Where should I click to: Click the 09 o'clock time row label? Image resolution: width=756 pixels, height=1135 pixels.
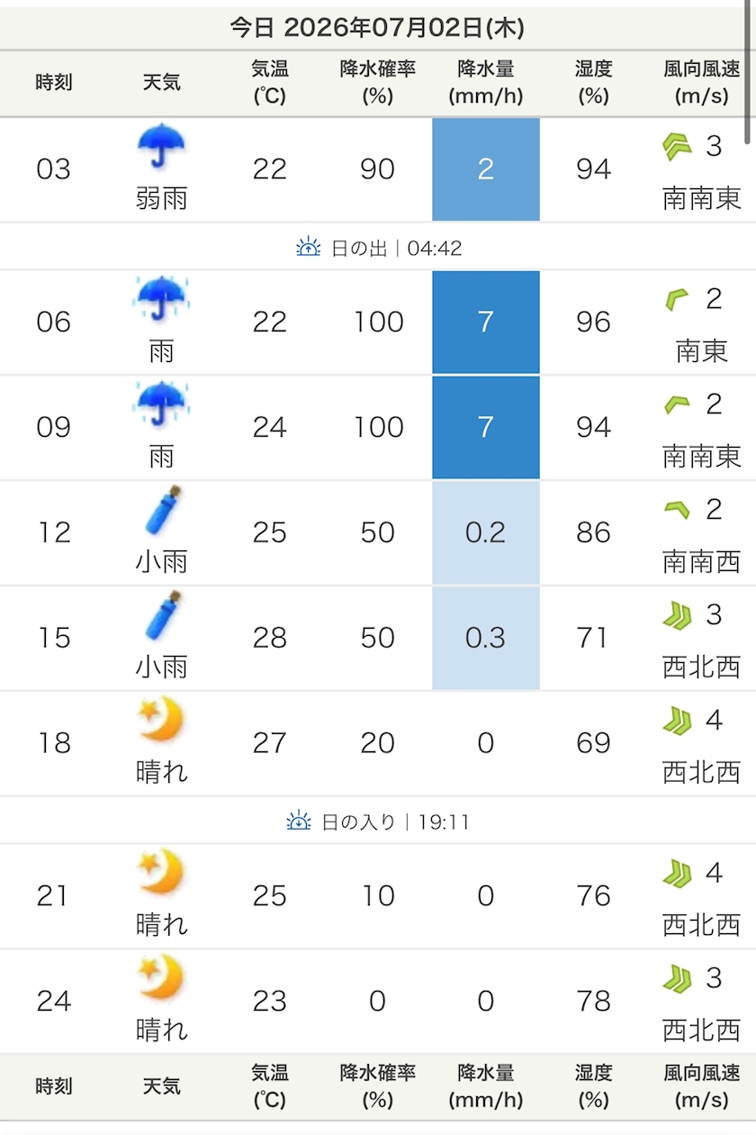click(x=54, y=427)
